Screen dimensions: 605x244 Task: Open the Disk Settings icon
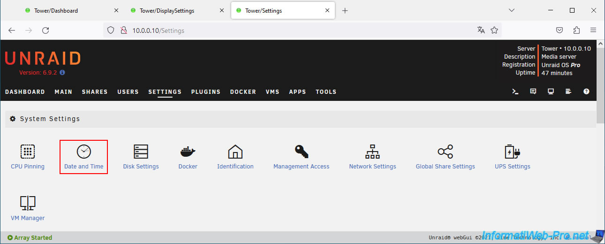coord(141,152)
